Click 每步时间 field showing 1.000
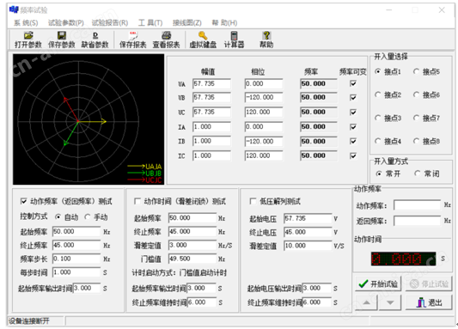Viewport: 458px width, 329px height. coord(76,272)
